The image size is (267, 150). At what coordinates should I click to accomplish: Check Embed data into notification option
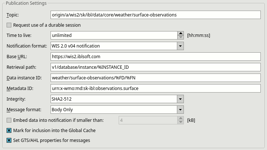(9, 120)
